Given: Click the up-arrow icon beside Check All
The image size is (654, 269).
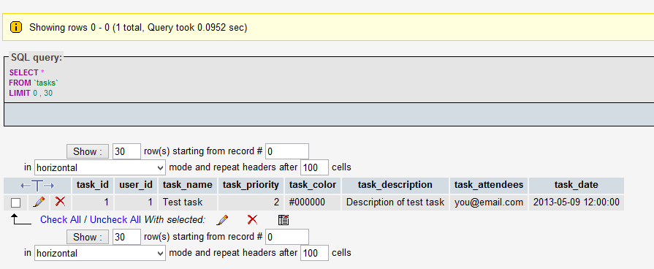Looking at the screenshot, I should (20, 219).
